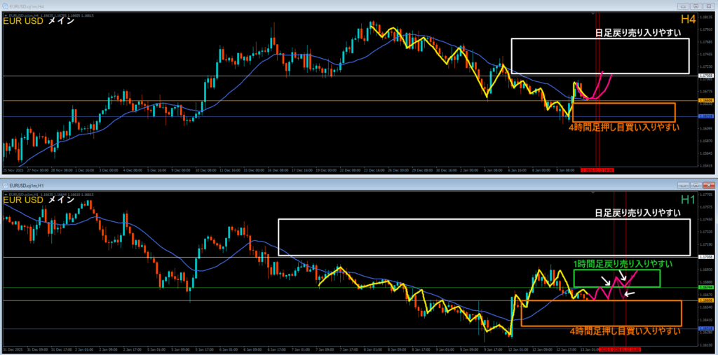The height and width of the screenshot is (355, 718).
Task: Click the orange H4 timeframe label
Action: point(688,19)
